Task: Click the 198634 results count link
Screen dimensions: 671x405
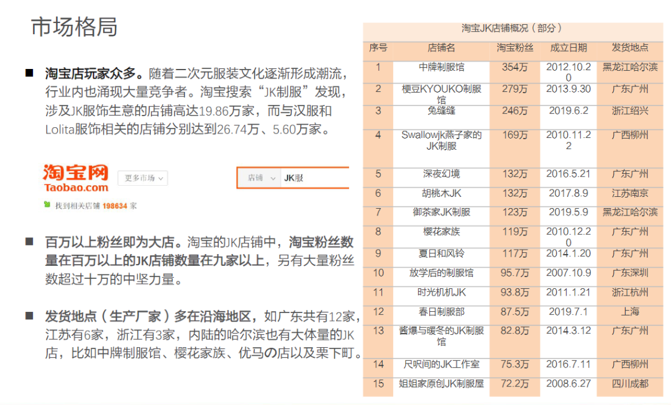Action: [115, 206]
